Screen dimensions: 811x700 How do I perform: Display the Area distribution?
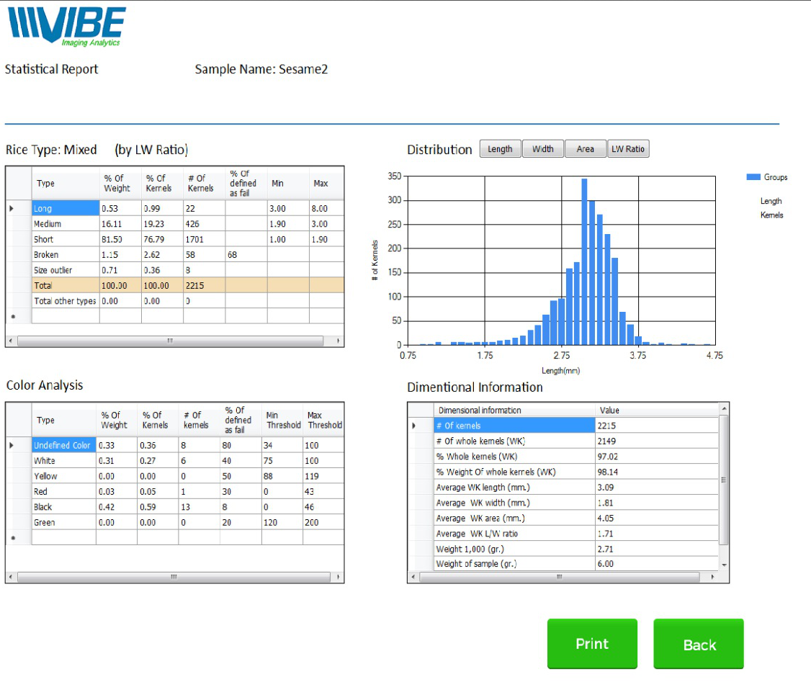tap(585, 149)
